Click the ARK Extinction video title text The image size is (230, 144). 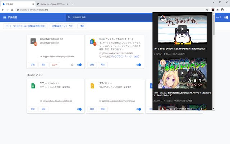[x=182, y=94]
